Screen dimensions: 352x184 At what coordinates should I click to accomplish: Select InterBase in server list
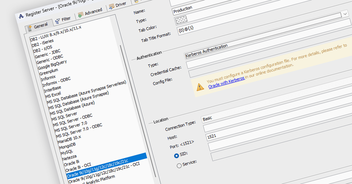53,89
